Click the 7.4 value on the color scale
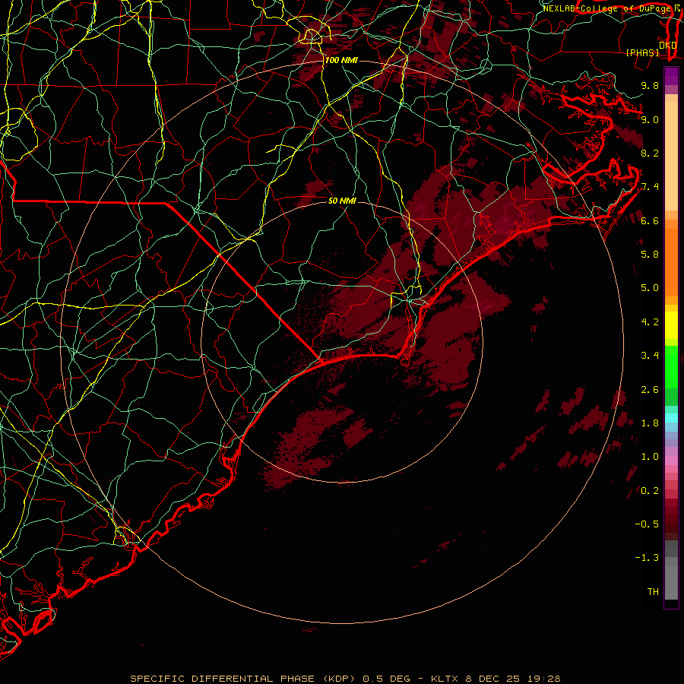This screenshot has height=684, width=684. tap(650, 187)
